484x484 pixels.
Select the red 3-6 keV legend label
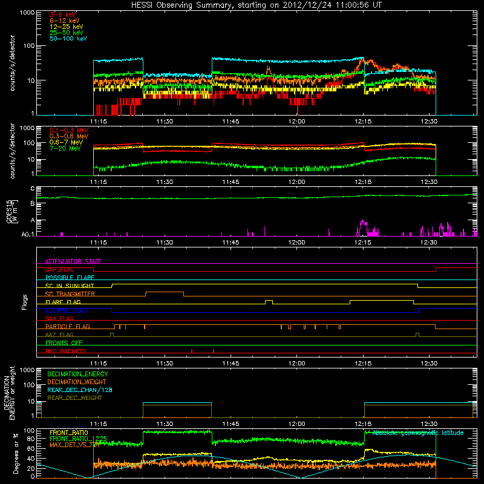[x=63, y=15]
